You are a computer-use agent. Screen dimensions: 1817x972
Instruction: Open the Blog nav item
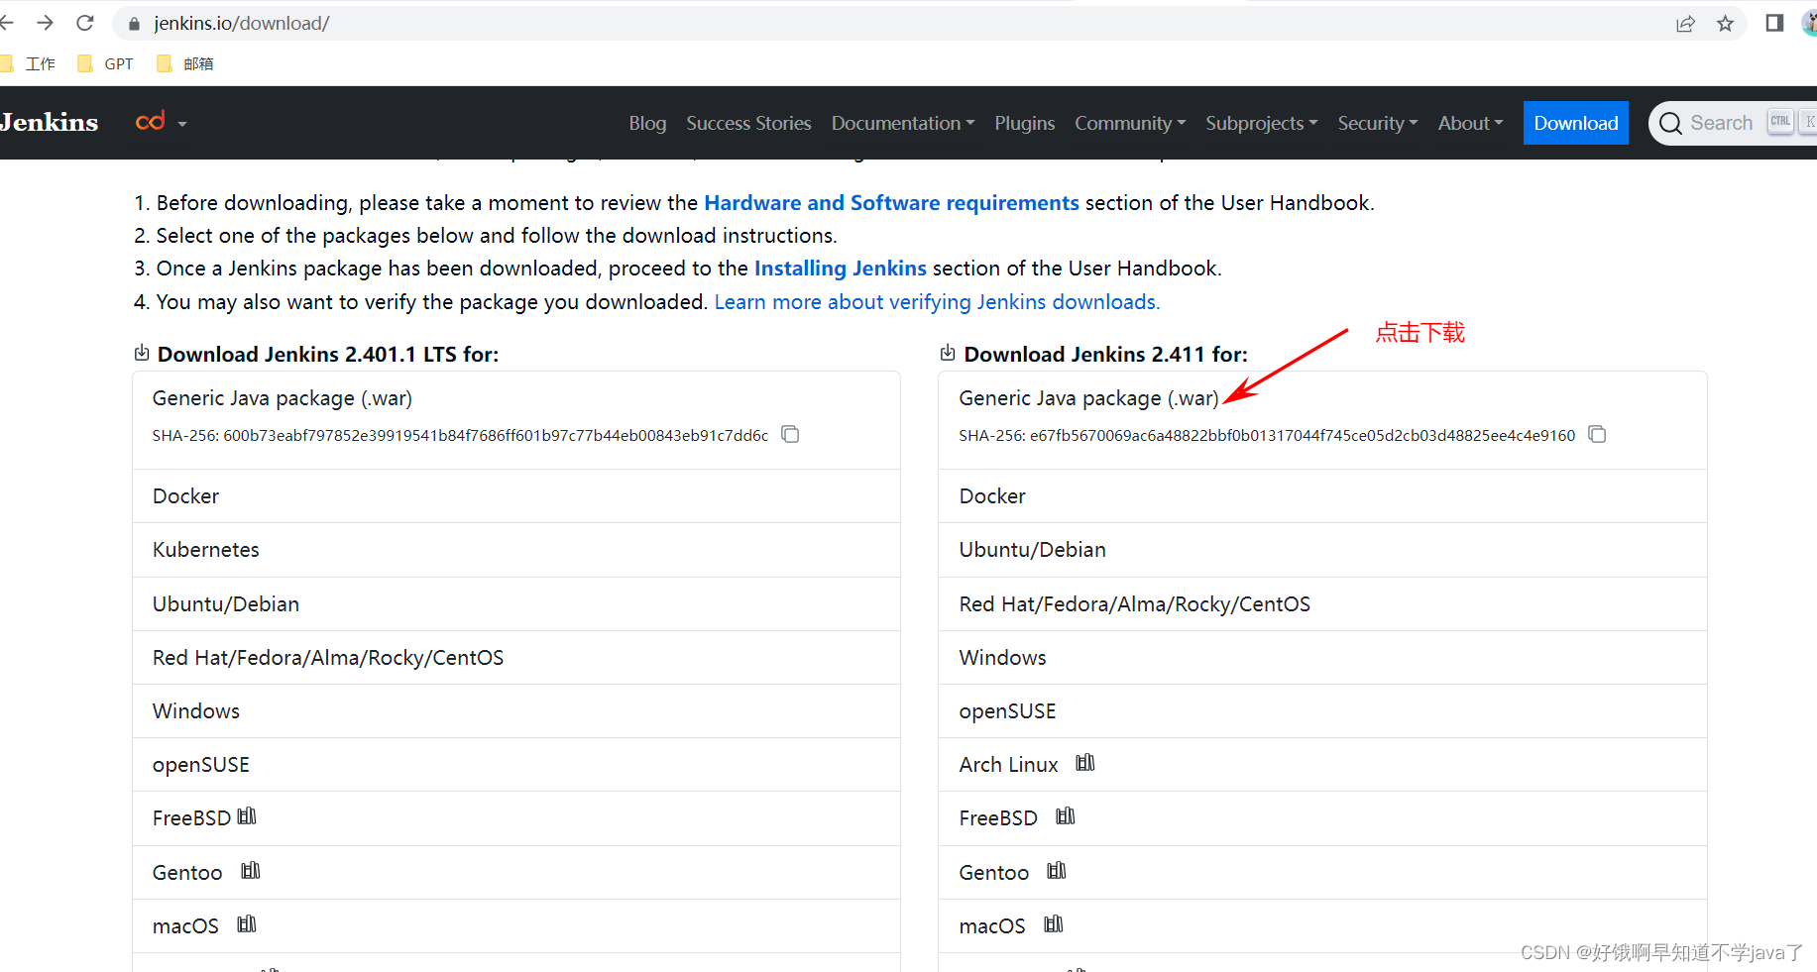click(647, 123)
